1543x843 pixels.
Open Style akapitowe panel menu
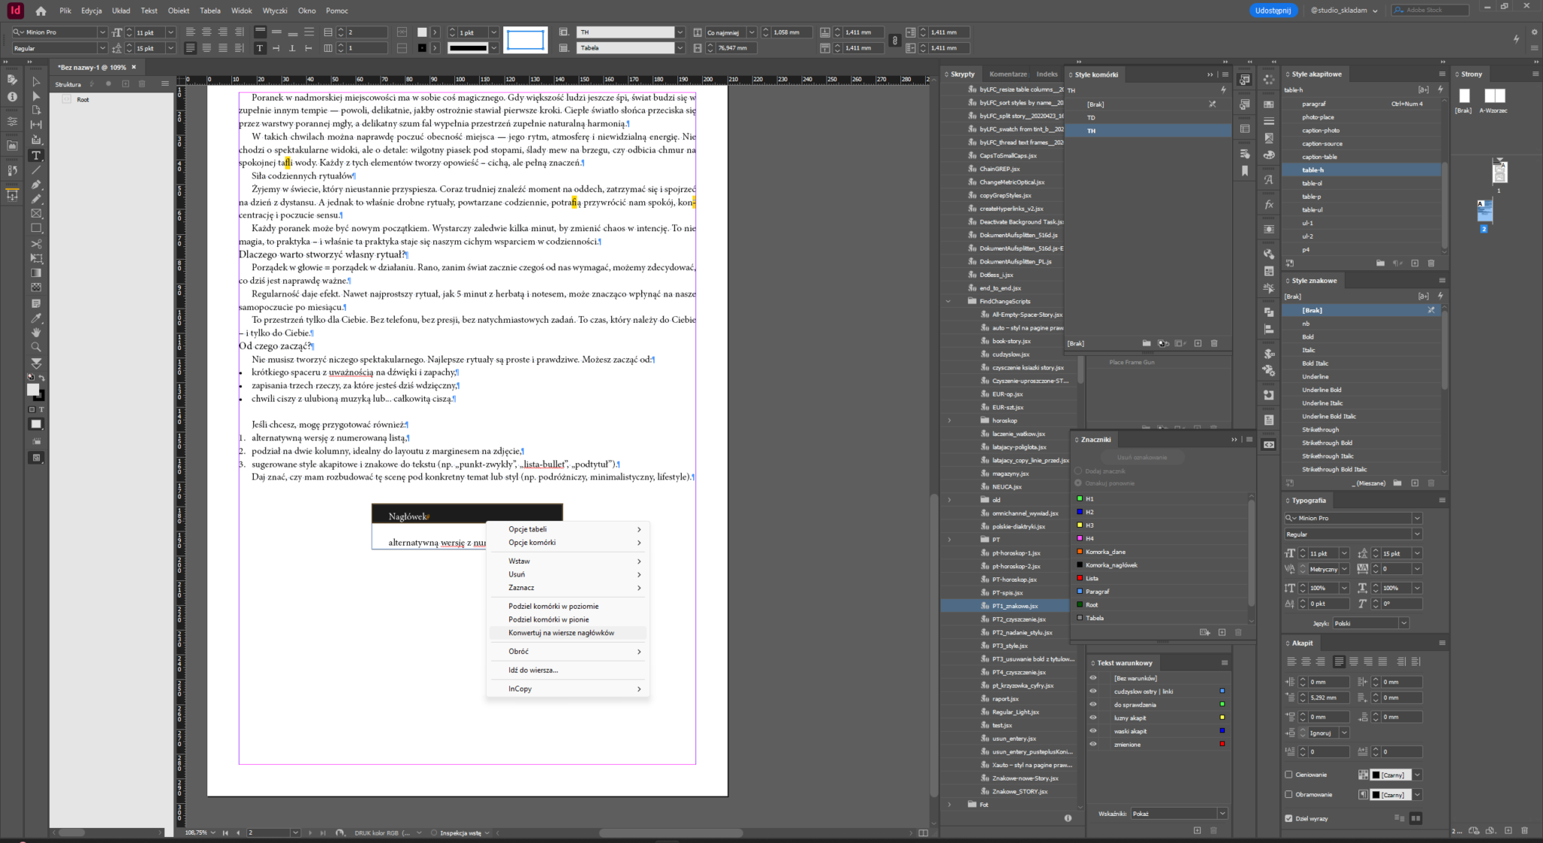[x=1442, y=74]
